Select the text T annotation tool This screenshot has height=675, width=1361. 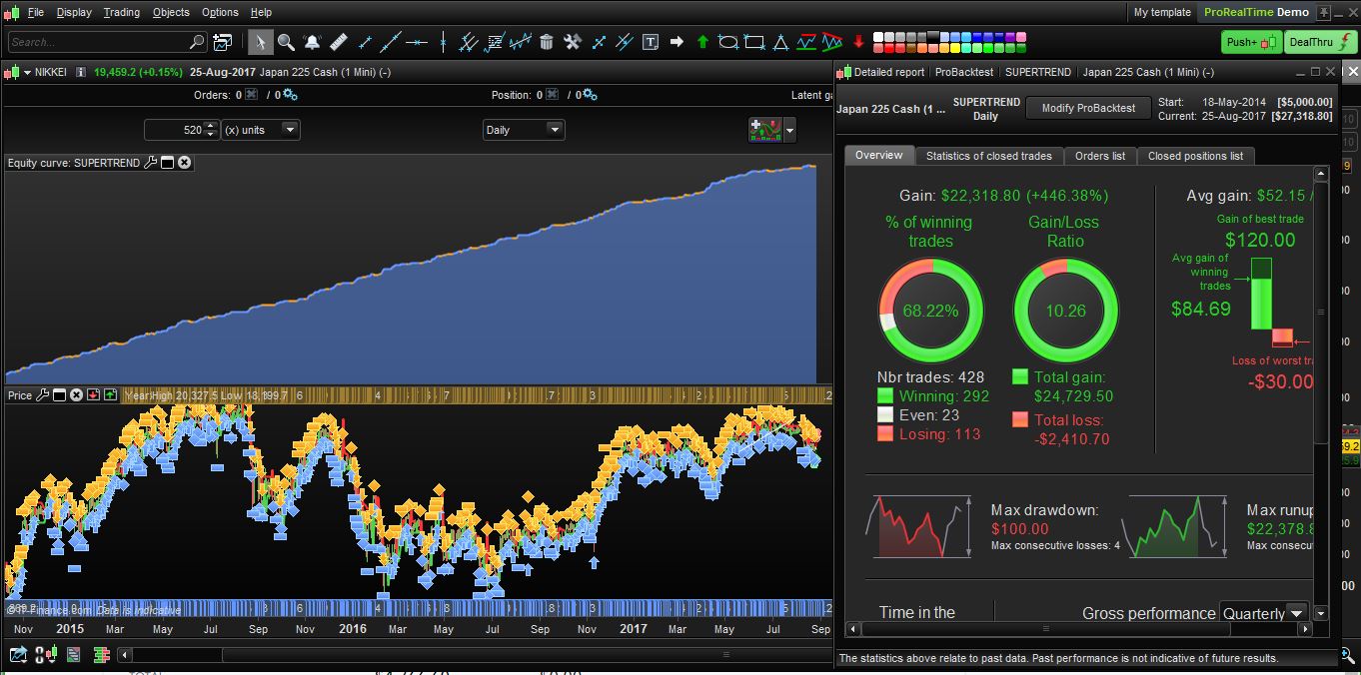pos(651,42)
